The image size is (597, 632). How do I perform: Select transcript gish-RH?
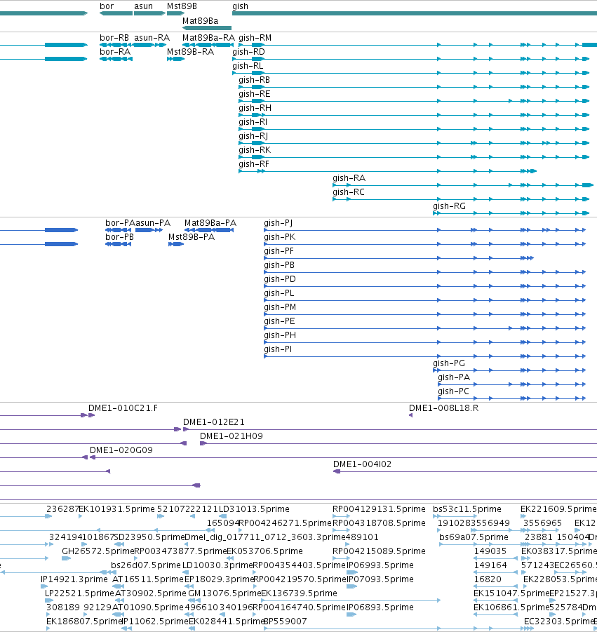255,109
